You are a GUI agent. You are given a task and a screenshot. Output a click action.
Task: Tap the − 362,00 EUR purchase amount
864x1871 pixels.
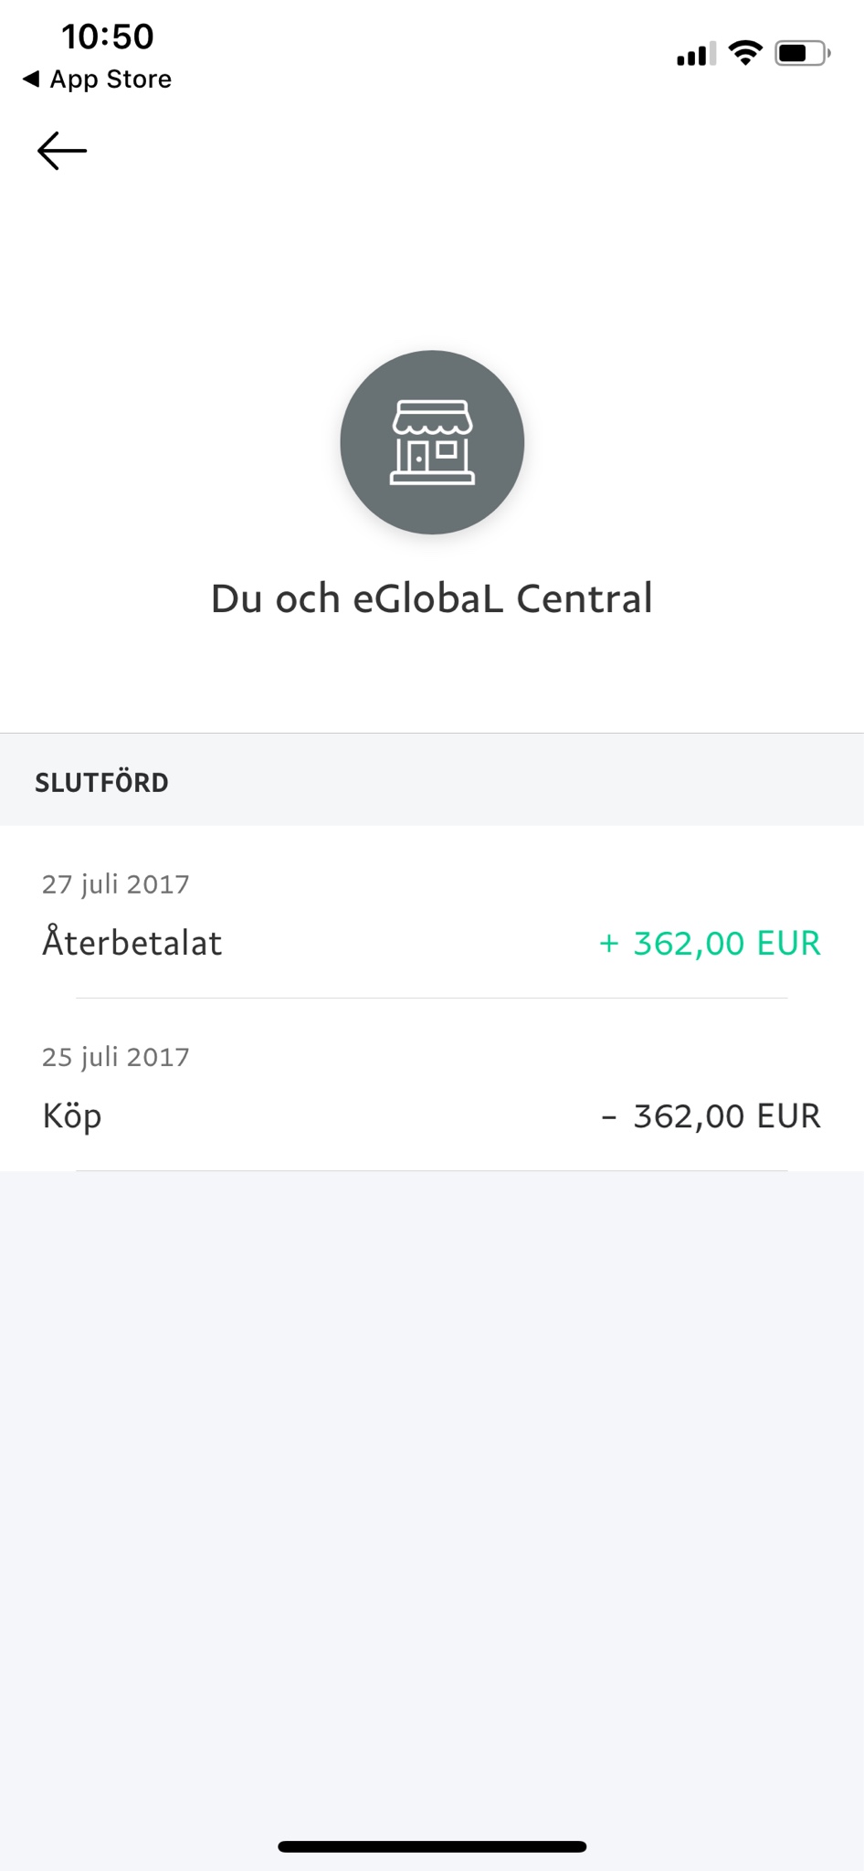pos(711,1116)
